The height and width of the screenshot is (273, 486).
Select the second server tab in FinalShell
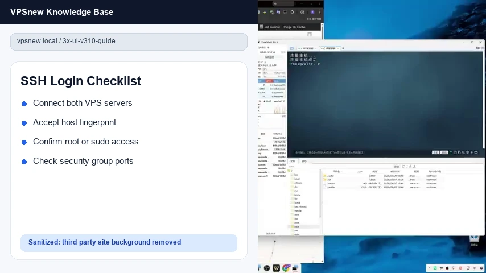coord(330,49)
